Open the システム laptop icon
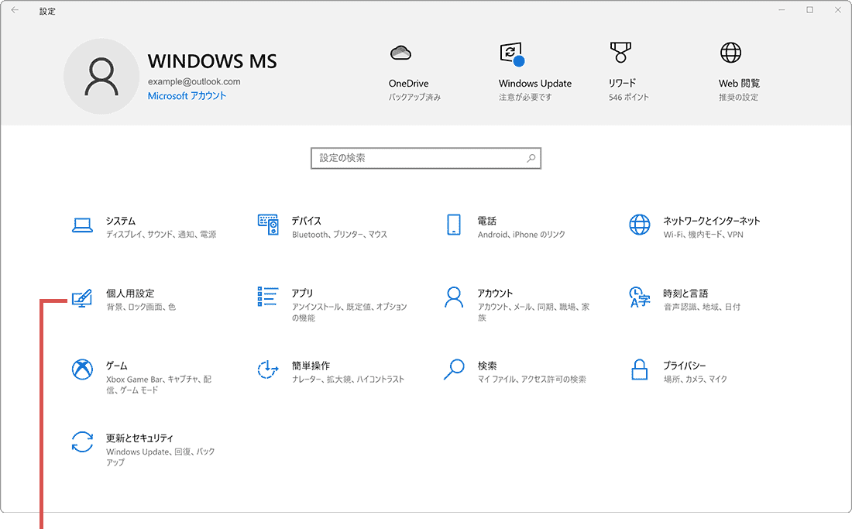 coord(82,225)
